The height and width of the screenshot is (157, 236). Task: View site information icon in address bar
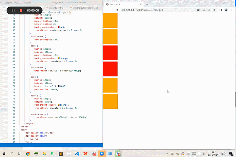(x=124, y=10)
